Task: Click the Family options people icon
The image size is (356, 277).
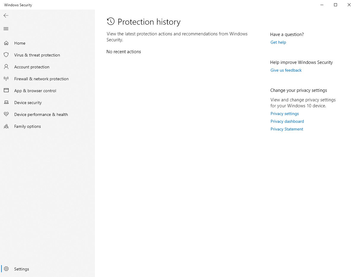Action: (x=6, y=126)
